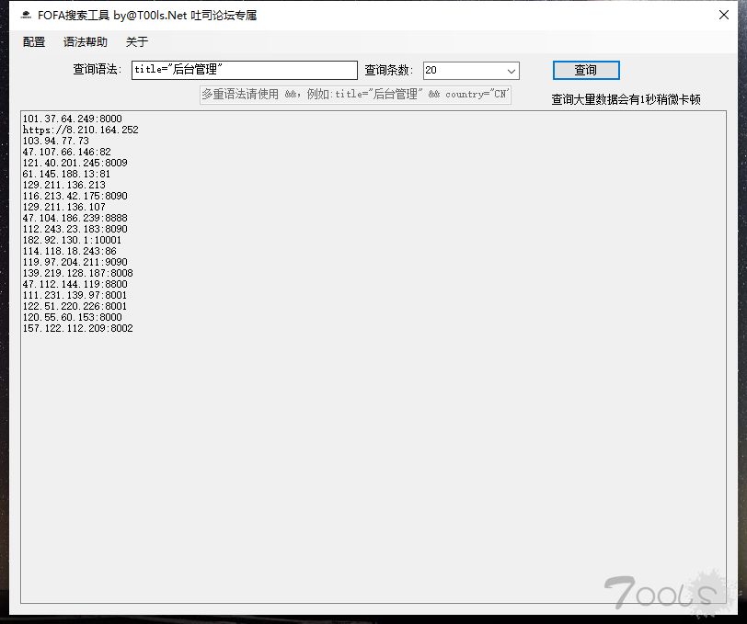The width and height of the screenshot is (747, 624).
Task: Click result line 129.211.136.107
Action: [x=63, y=207]
